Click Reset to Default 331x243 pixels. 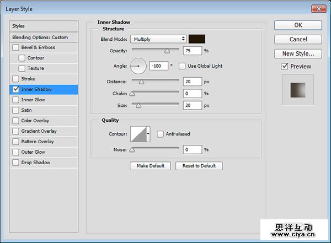coord(199,166)
